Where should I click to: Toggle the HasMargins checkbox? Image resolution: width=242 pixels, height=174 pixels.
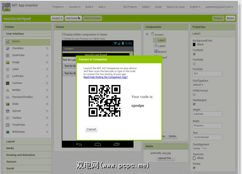194,104
